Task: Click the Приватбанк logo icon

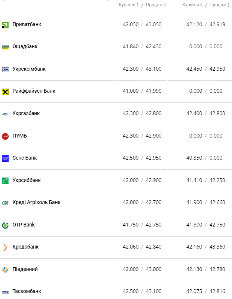Action: (x=5, y=25)
